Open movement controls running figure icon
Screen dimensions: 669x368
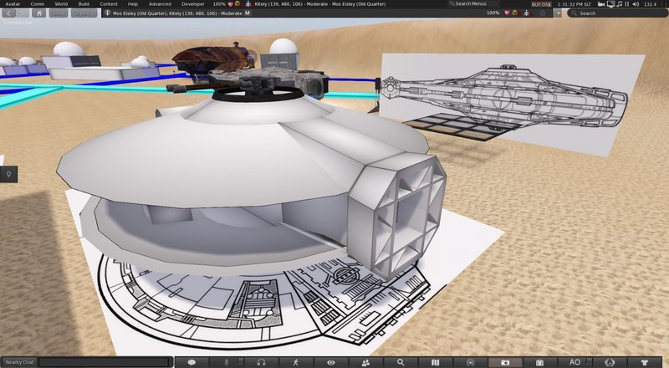296,362
